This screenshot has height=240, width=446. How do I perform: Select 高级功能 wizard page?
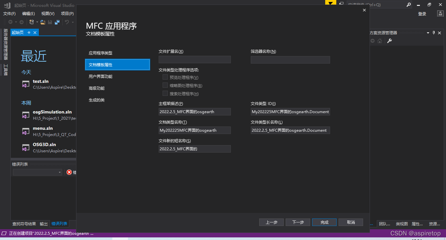coord(118,88)
